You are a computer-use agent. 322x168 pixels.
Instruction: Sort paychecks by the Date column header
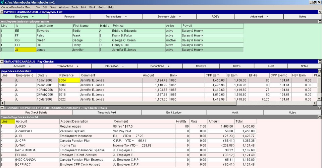click(x=43, y=75)
